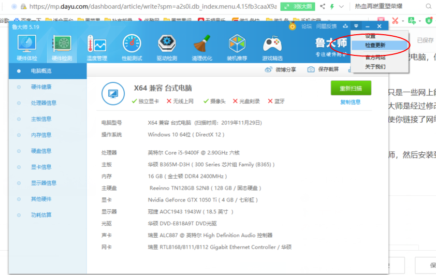The height and width of the screenshot is (275, 436).
Task: Click the green 重新扫描 rescan button
Action: tap(351, 88)
